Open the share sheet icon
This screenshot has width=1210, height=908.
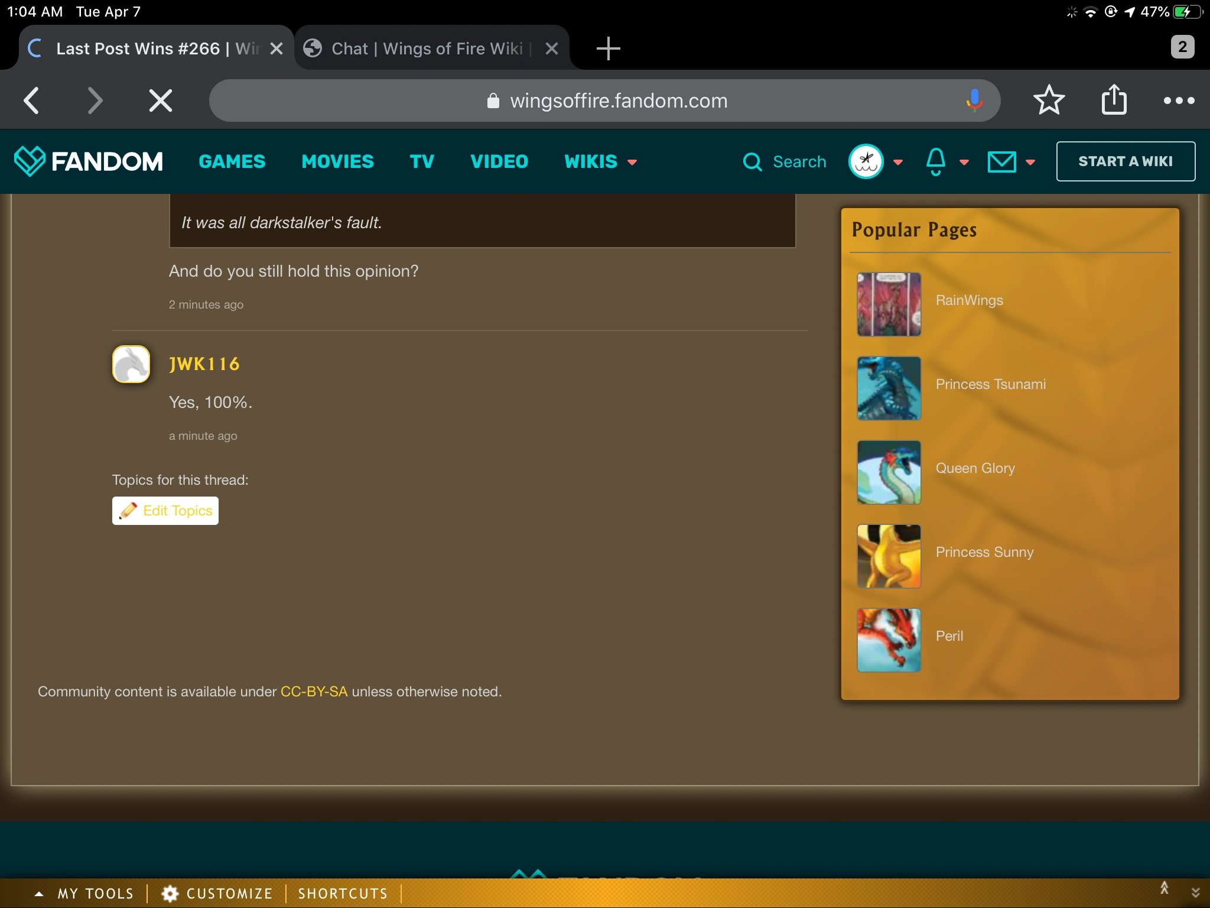point(1114,100)
